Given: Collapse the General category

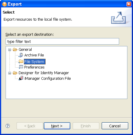Looking at the screenshot, I should 9,50.
